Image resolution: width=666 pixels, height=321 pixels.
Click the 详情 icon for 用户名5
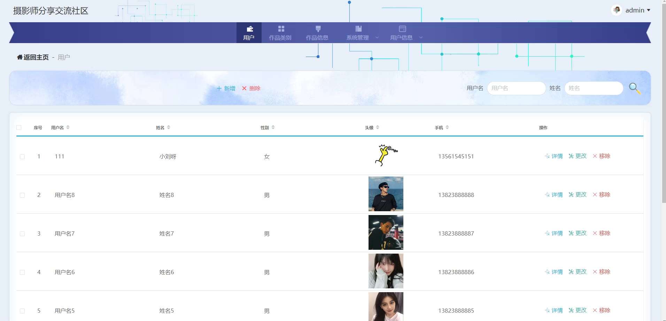click(547, 310)
